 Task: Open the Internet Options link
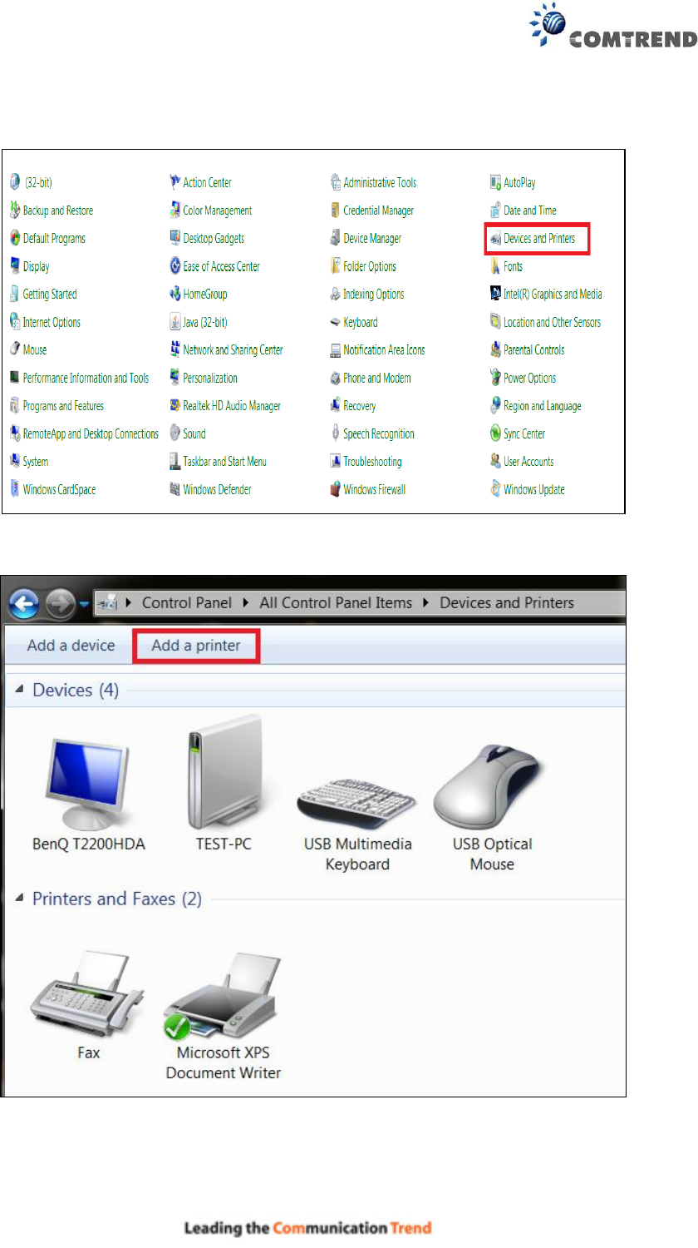(52, 322)
